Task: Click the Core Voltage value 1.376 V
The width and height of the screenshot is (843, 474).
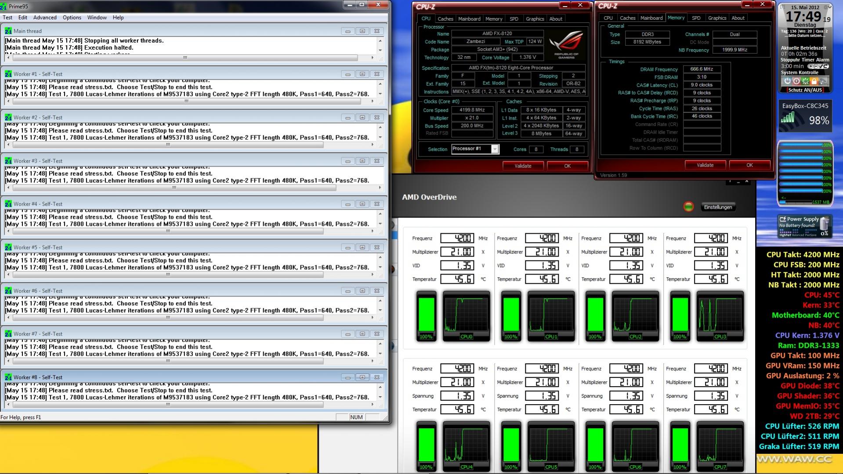Action: [x=527, y=58]
